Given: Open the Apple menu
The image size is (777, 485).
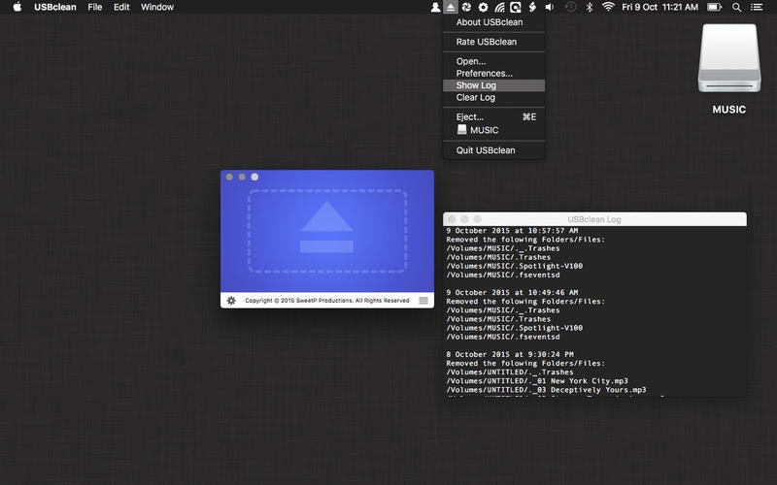Looking at the screenshot, I should coord(17,7).
